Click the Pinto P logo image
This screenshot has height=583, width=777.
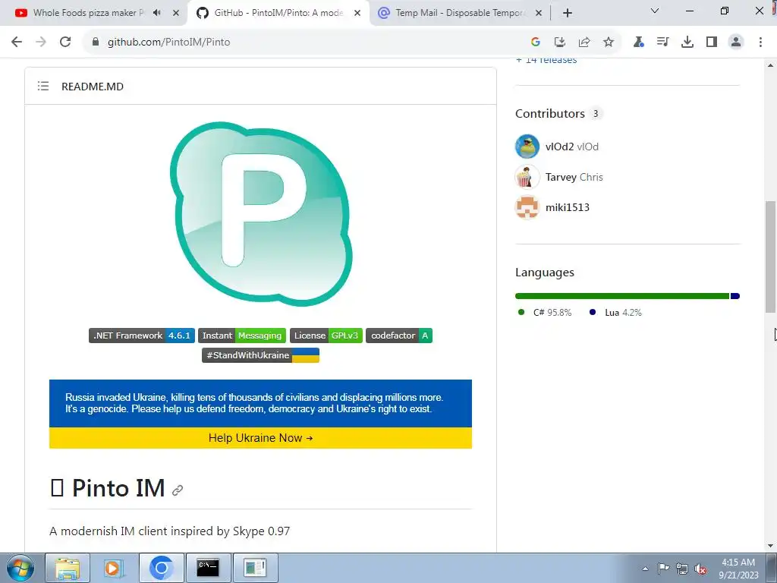pos(261,213)
